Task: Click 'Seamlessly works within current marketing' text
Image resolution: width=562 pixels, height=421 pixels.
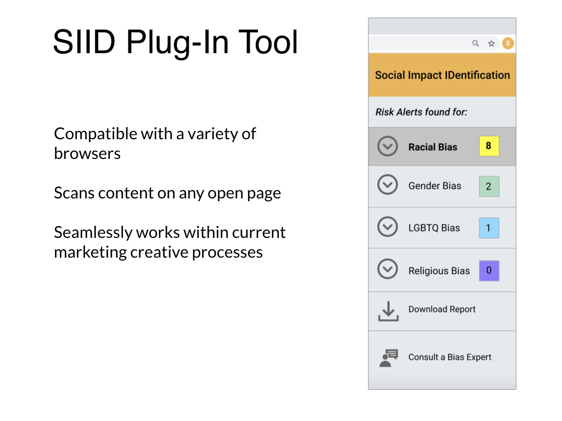Action: coord(170,242)
